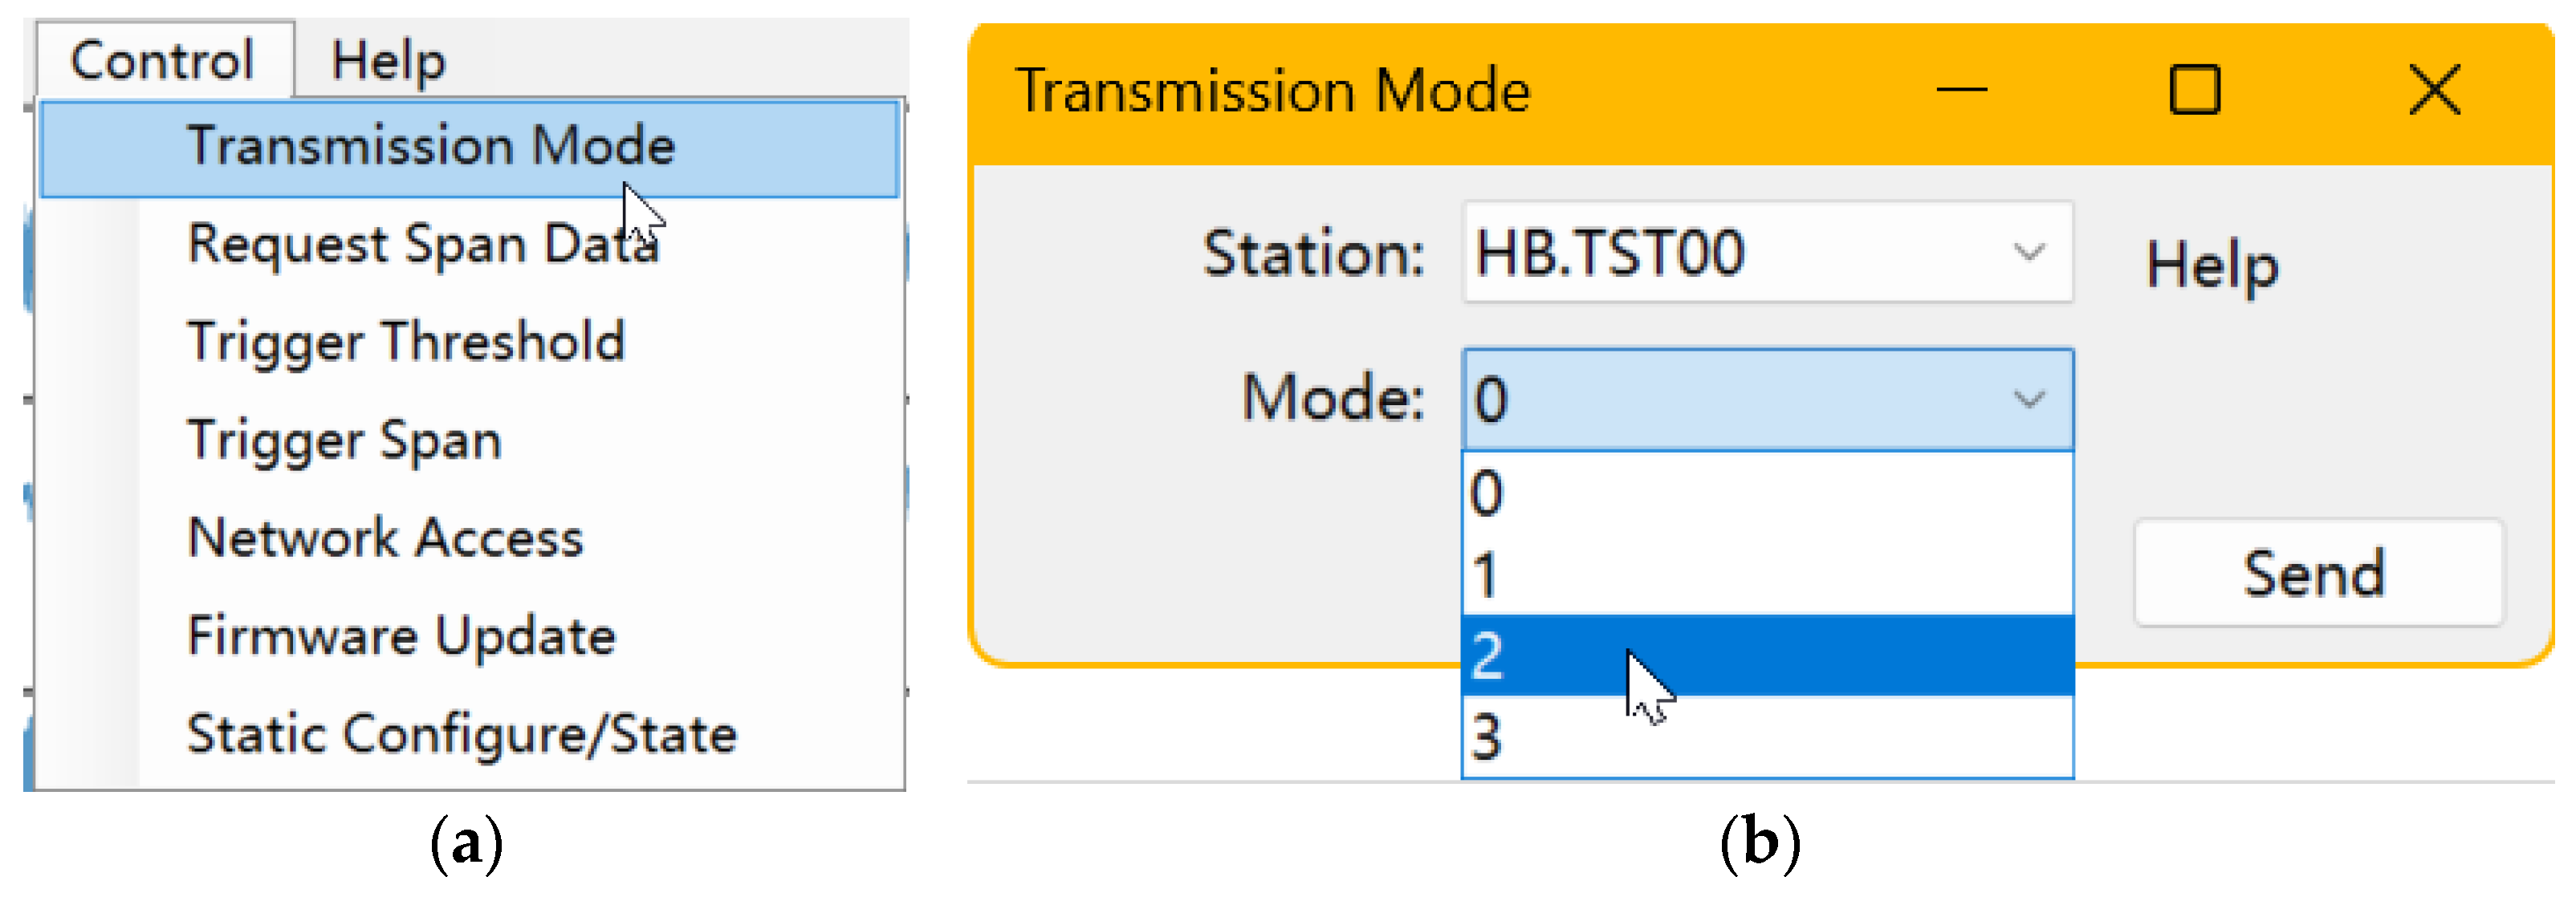
Task: Pick mode 1 from the list
Action: (1766, 574)
